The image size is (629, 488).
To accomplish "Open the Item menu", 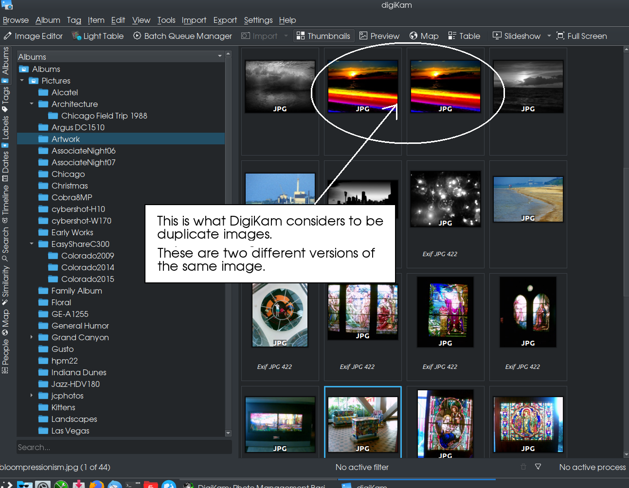I will pos(96,20).
